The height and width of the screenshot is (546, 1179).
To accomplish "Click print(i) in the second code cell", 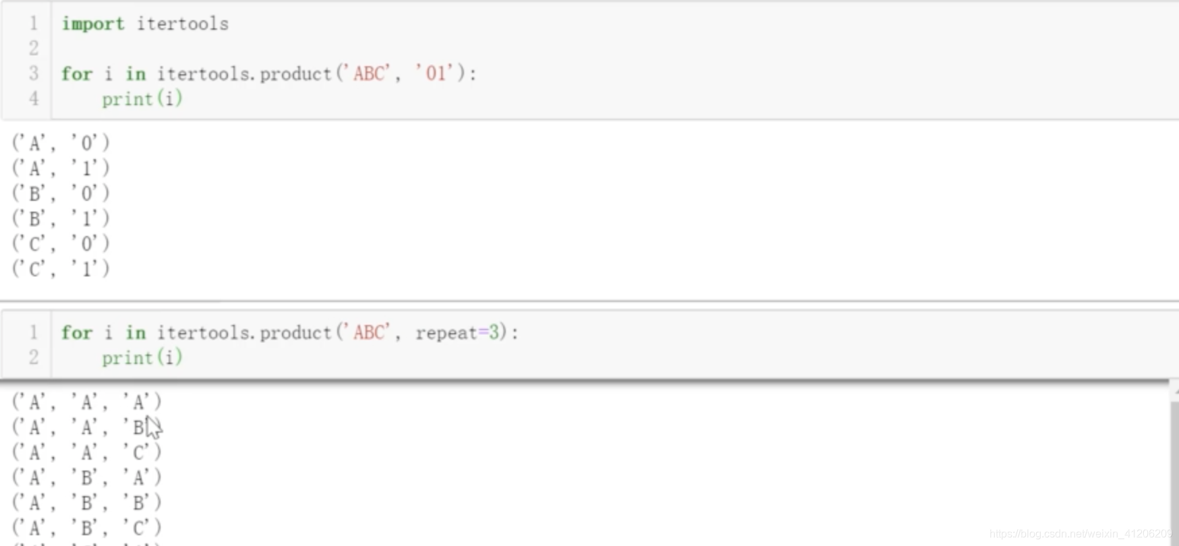I will click(x=142, y=357).
